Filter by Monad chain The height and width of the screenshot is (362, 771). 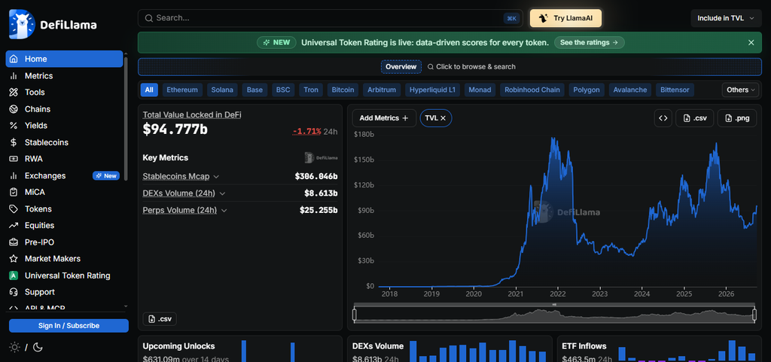(480, 90)
